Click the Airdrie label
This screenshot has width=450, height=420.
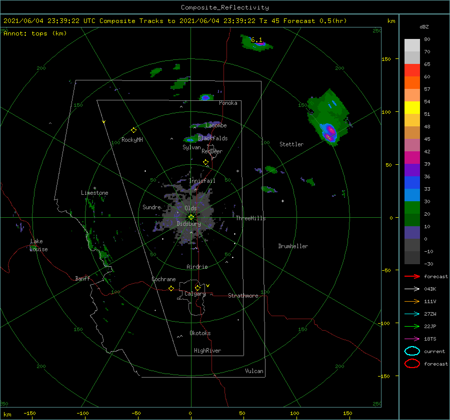coord(197,267)
